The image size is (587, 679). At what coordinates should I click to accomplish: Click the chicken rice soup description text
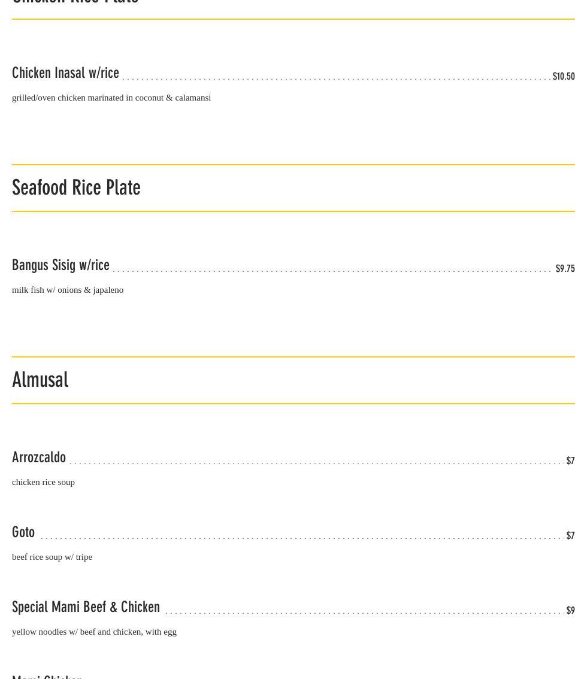point(43,482)
